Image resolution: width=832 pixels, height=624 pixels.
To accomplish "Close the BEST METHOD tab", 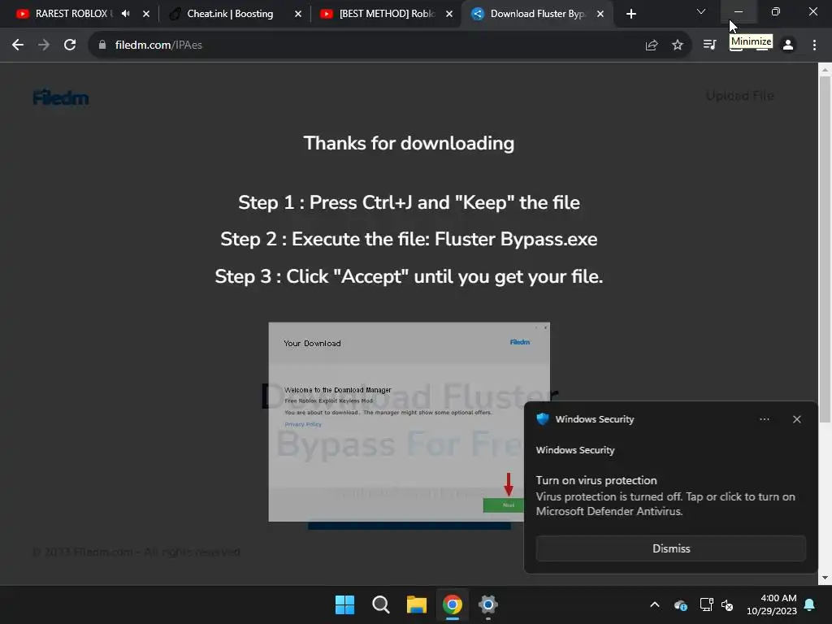I will click(x=449, y=14).
